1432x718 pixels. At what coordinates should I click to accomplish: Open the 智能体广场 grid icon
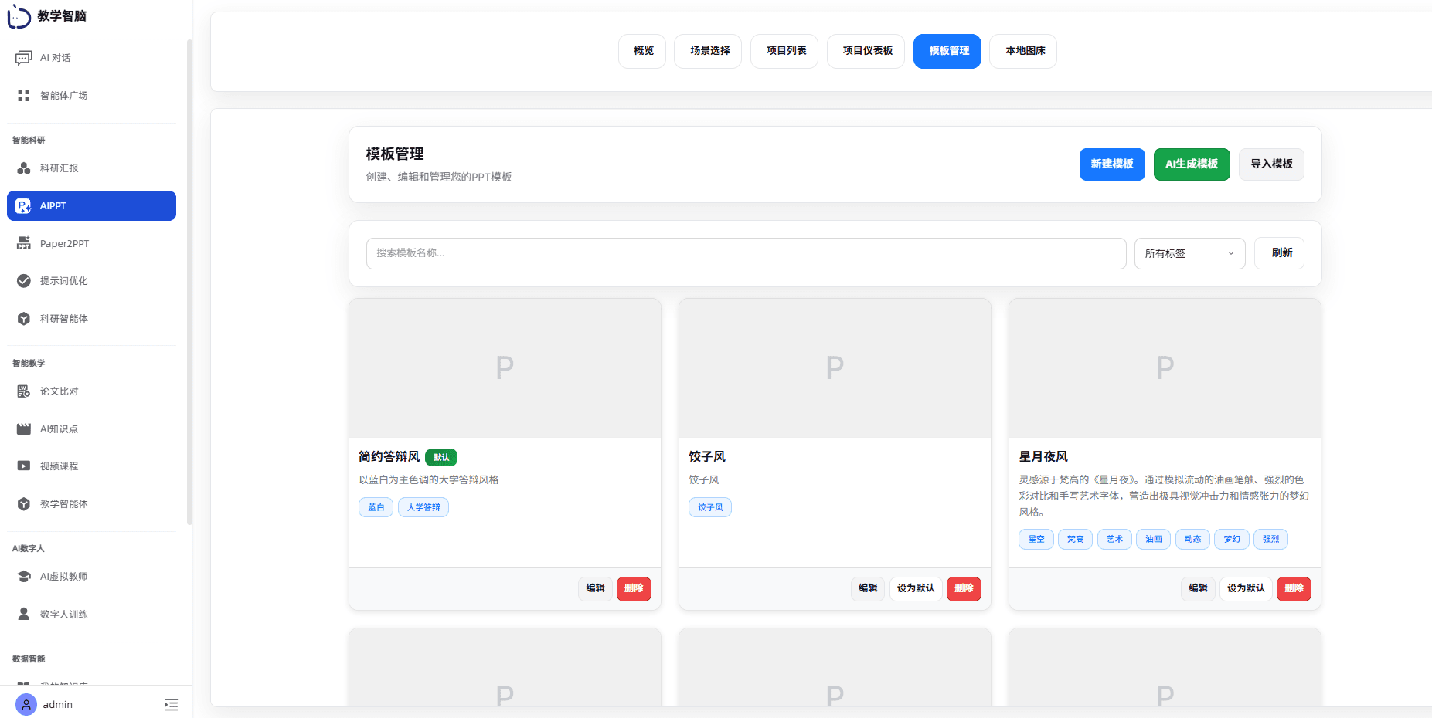click(x=24, y=96)
